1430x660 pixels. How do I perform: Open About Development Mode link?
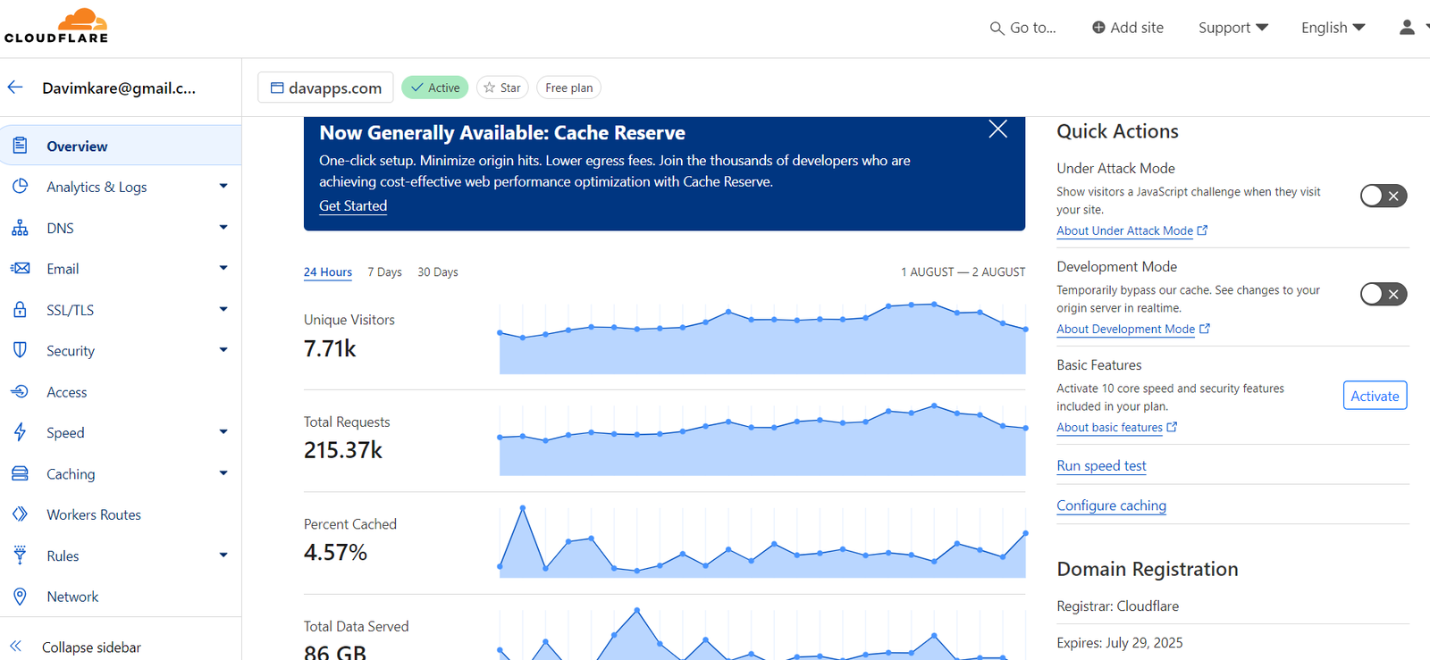[1125, 329]
